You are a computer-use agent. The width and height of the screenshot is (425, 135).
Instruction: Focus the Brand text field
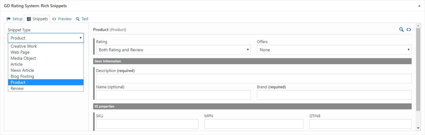[334, 95]
